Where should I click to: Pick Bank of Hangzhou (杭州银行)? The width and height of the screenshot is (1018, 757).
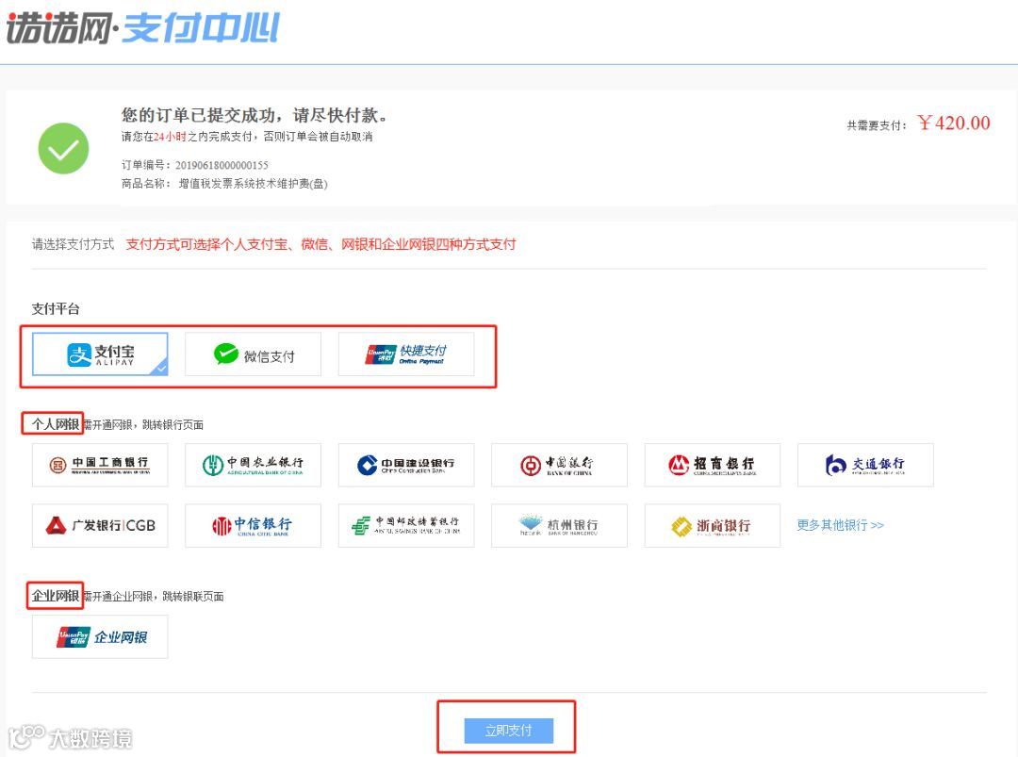point(560,525)
